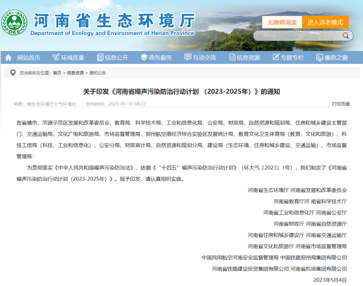The height and width of the screenshot is (286, 363).
Task: Click the paragraph starting 为贯彻落实
Action: click(182, 173)
